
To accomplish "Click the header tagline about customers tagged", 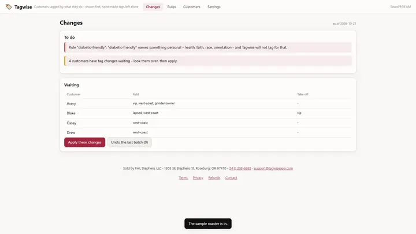I will coord(86,7).
